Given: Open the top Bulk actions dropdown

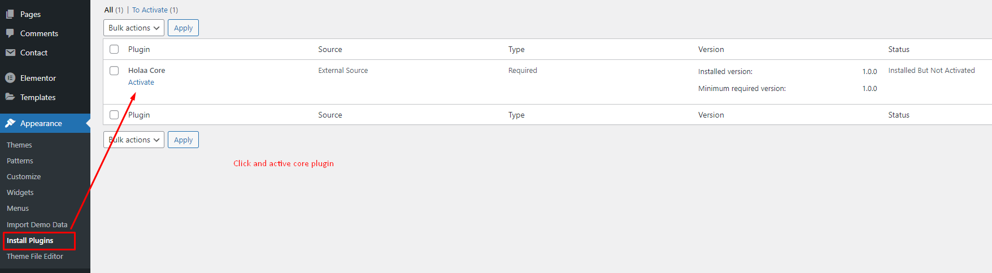Looking at the screenshot, I should click(134, 28).
